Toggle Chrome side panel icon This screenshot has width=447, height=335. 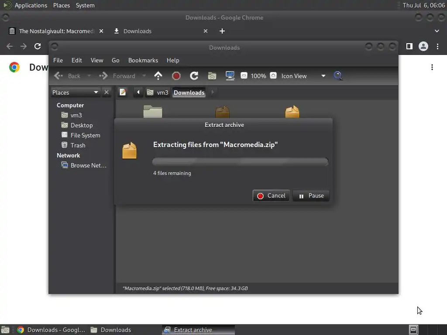[409, 46]
